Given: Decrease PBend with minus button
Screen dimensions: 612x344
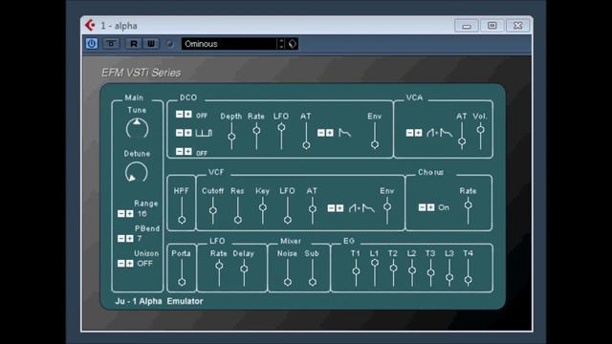Looking at the screenshot, I should click(121, 238).
